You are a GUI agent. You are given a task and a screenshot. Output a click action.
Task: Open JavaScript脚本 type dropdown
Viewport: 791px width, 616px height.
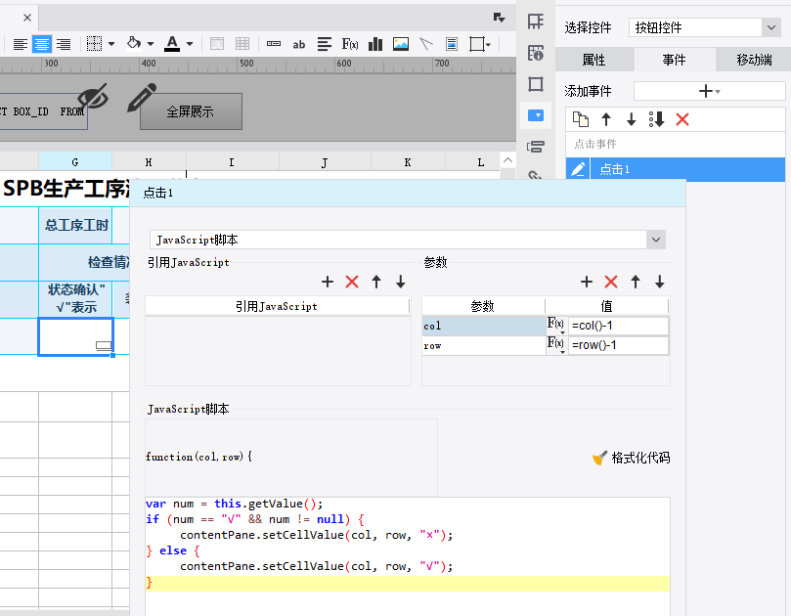pyautogui.click(x=408, y=240)
